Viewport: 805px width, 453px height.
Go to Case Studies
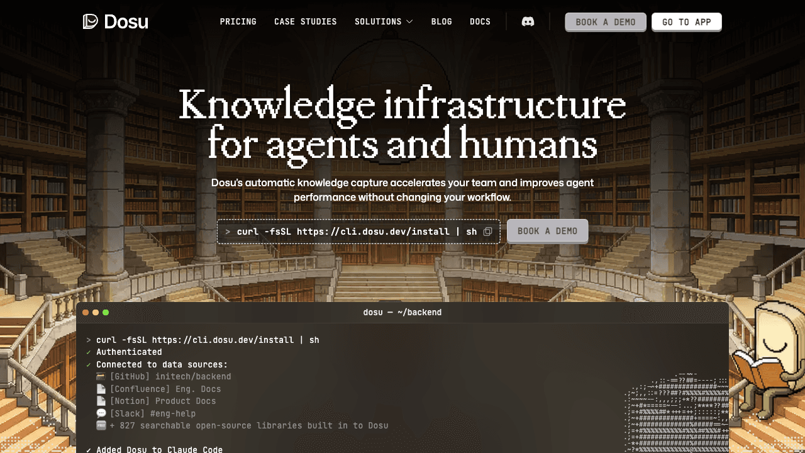pyautogui.click(x=306, y=21)
